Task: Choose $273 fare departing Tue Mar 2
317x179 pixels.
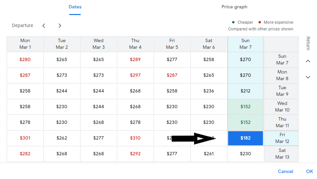Action: (62, 75)
